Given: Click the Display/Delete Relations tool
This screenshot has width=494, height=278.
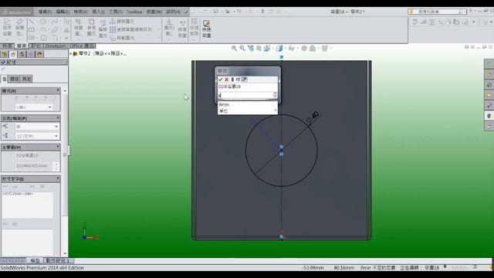Looking at the screenshot, I should 170,28.
